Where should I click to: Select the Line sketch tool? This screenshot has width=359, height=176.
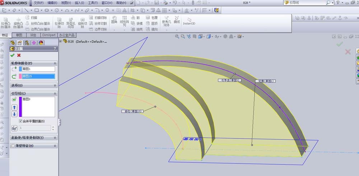pos(26,10)
